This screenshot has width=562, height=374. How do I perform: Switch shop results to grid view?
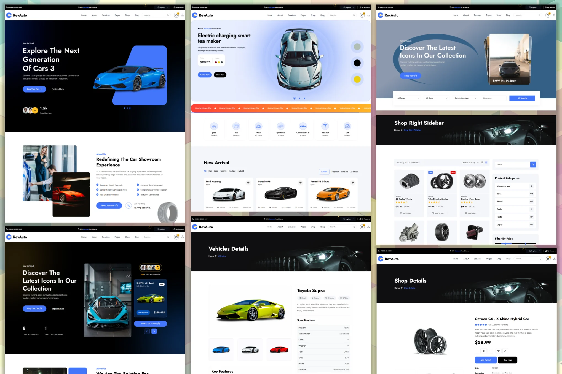point(486,162)
